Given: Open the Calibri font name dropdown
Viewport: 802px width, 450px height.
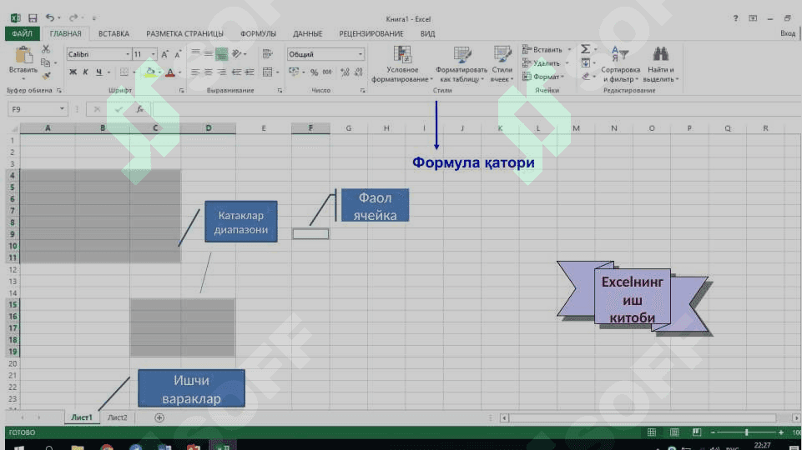Looking at the screenshot, I should tap(128, 54).
